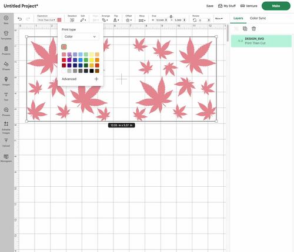The width and height of the screenshot is (294, 252).
Task: Choose the light blue pastel swatch
Action: tap(81, 55)
